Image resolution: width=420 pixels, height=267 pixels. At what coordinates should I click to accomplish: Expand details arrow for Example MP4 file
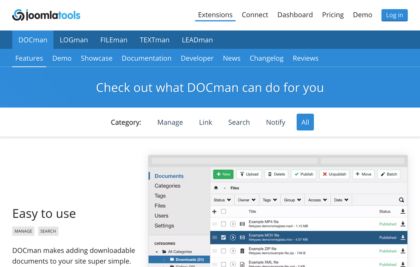click(233, 224)
